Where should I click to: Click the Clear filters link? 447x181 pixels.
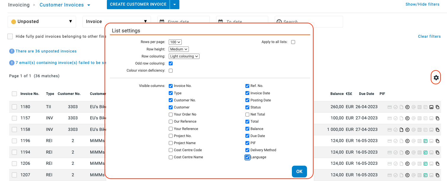pos(429,37)
